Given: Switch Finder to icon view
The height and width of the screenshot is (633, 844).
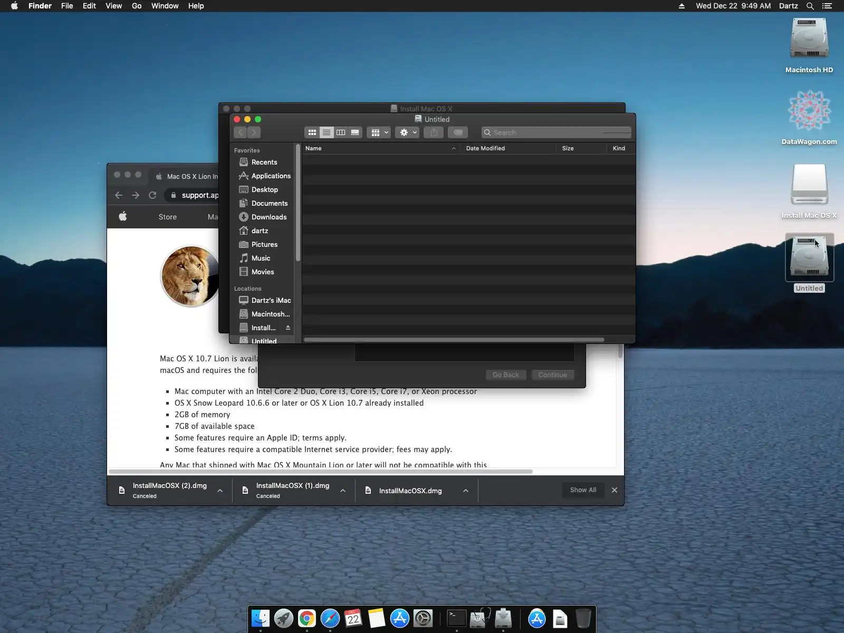Looking at the screenshot, I should [312, 132].
